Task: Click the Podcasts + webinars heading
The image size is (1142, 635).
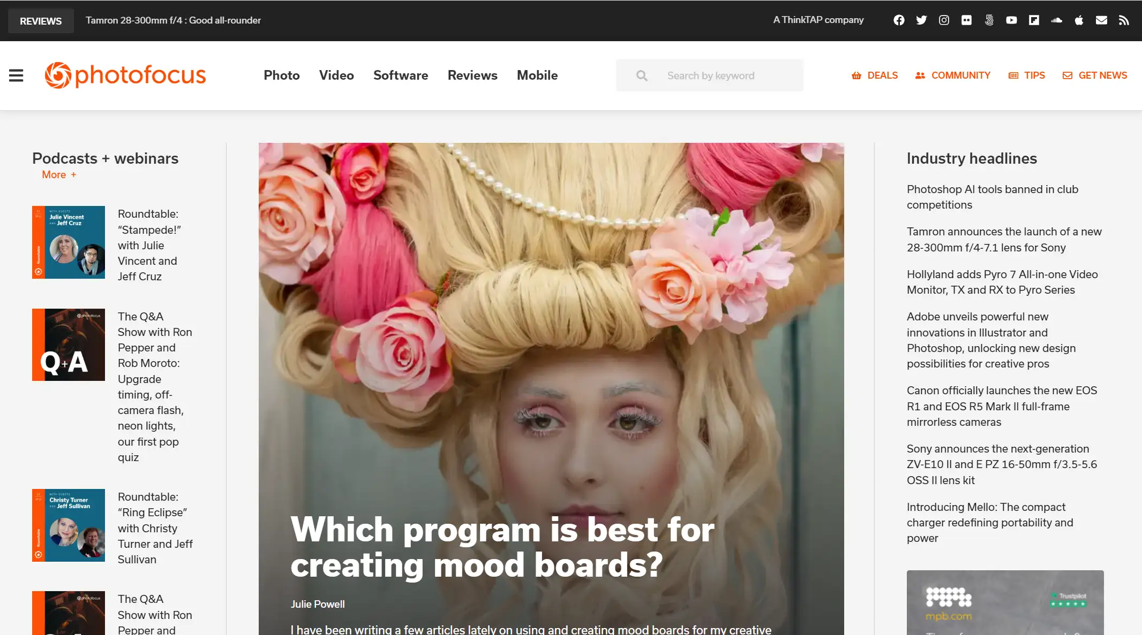Action: (x=106, y=158)
